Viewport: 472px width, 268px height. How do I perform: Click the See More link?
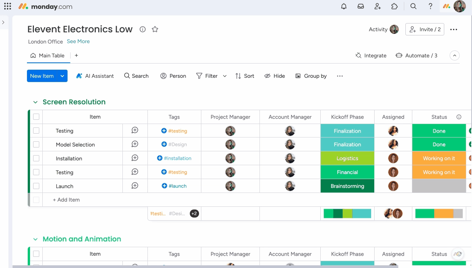tap(78, 41)
